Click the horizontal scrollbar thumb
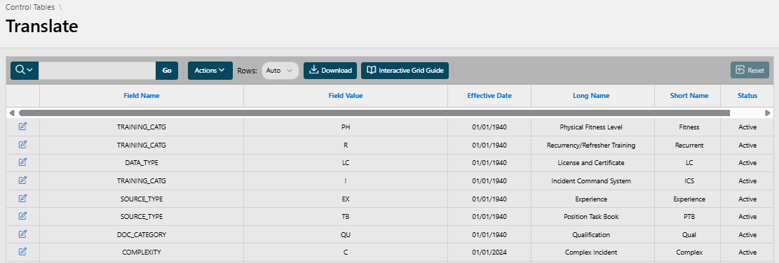Viewport: 779px width, 263px height. click(374, 113)
